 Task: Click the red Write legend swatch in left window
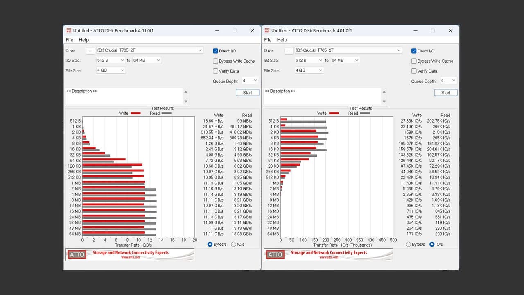pos(136,113)
